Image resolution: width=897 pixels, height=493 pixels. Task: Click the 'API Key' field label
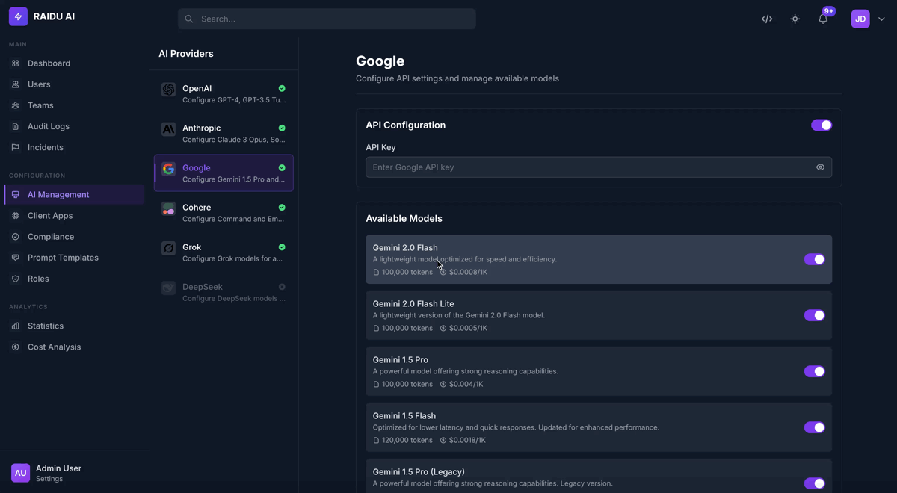380,148
